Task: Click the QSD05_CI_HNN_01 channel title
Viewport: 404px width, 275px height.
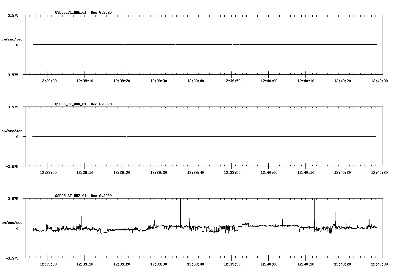Action: [x=70, y=104]
